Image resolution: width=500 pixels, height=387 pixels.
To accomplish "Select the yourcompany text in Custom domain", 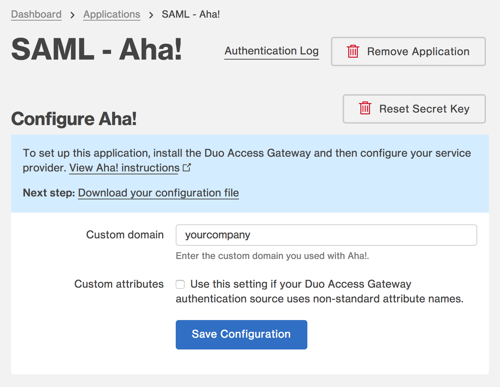I will pyautogui.click(x=218, y=235).
